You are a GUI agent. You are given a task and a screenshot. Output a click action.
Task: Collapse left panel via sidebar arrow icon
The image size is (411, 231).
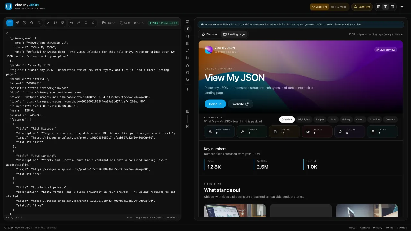(x=188, y=111)
